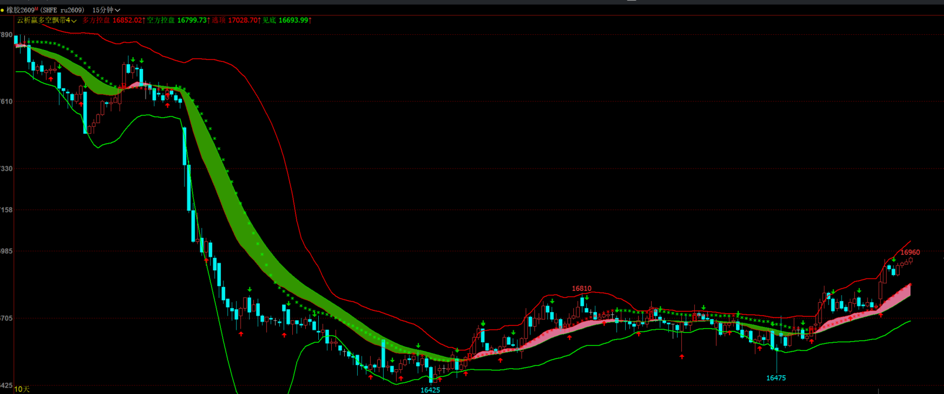Click the yellow dot beside 橡胶2609
Screen dimensions: 944x394
[2, 10]
